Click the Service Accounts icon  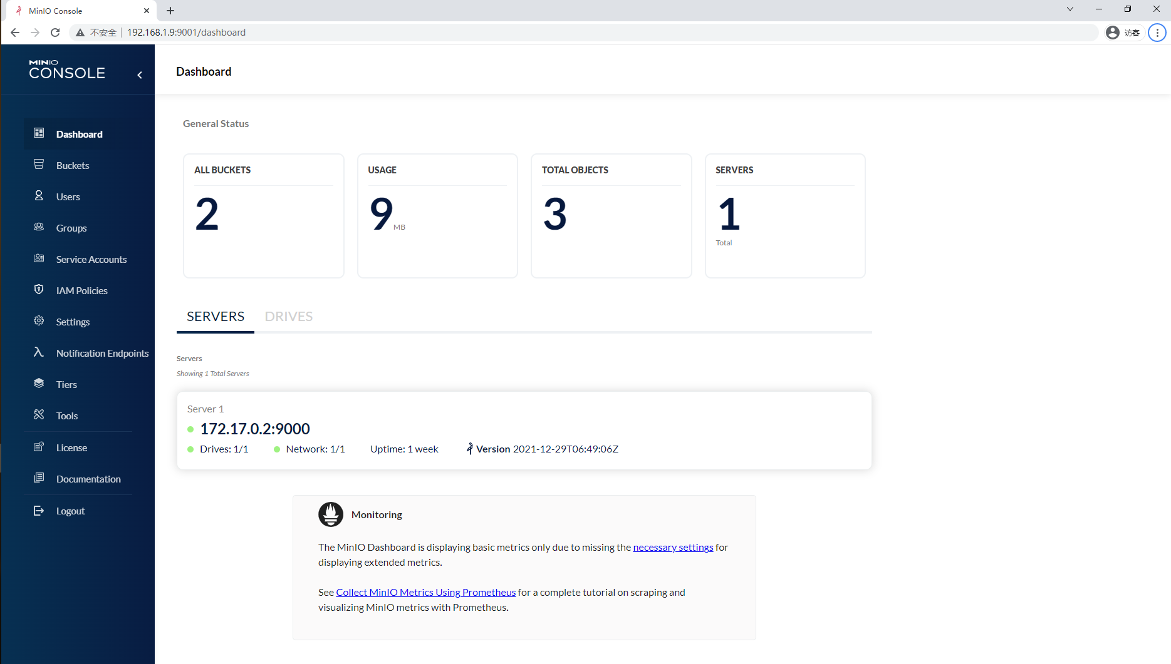click(39, 258)
